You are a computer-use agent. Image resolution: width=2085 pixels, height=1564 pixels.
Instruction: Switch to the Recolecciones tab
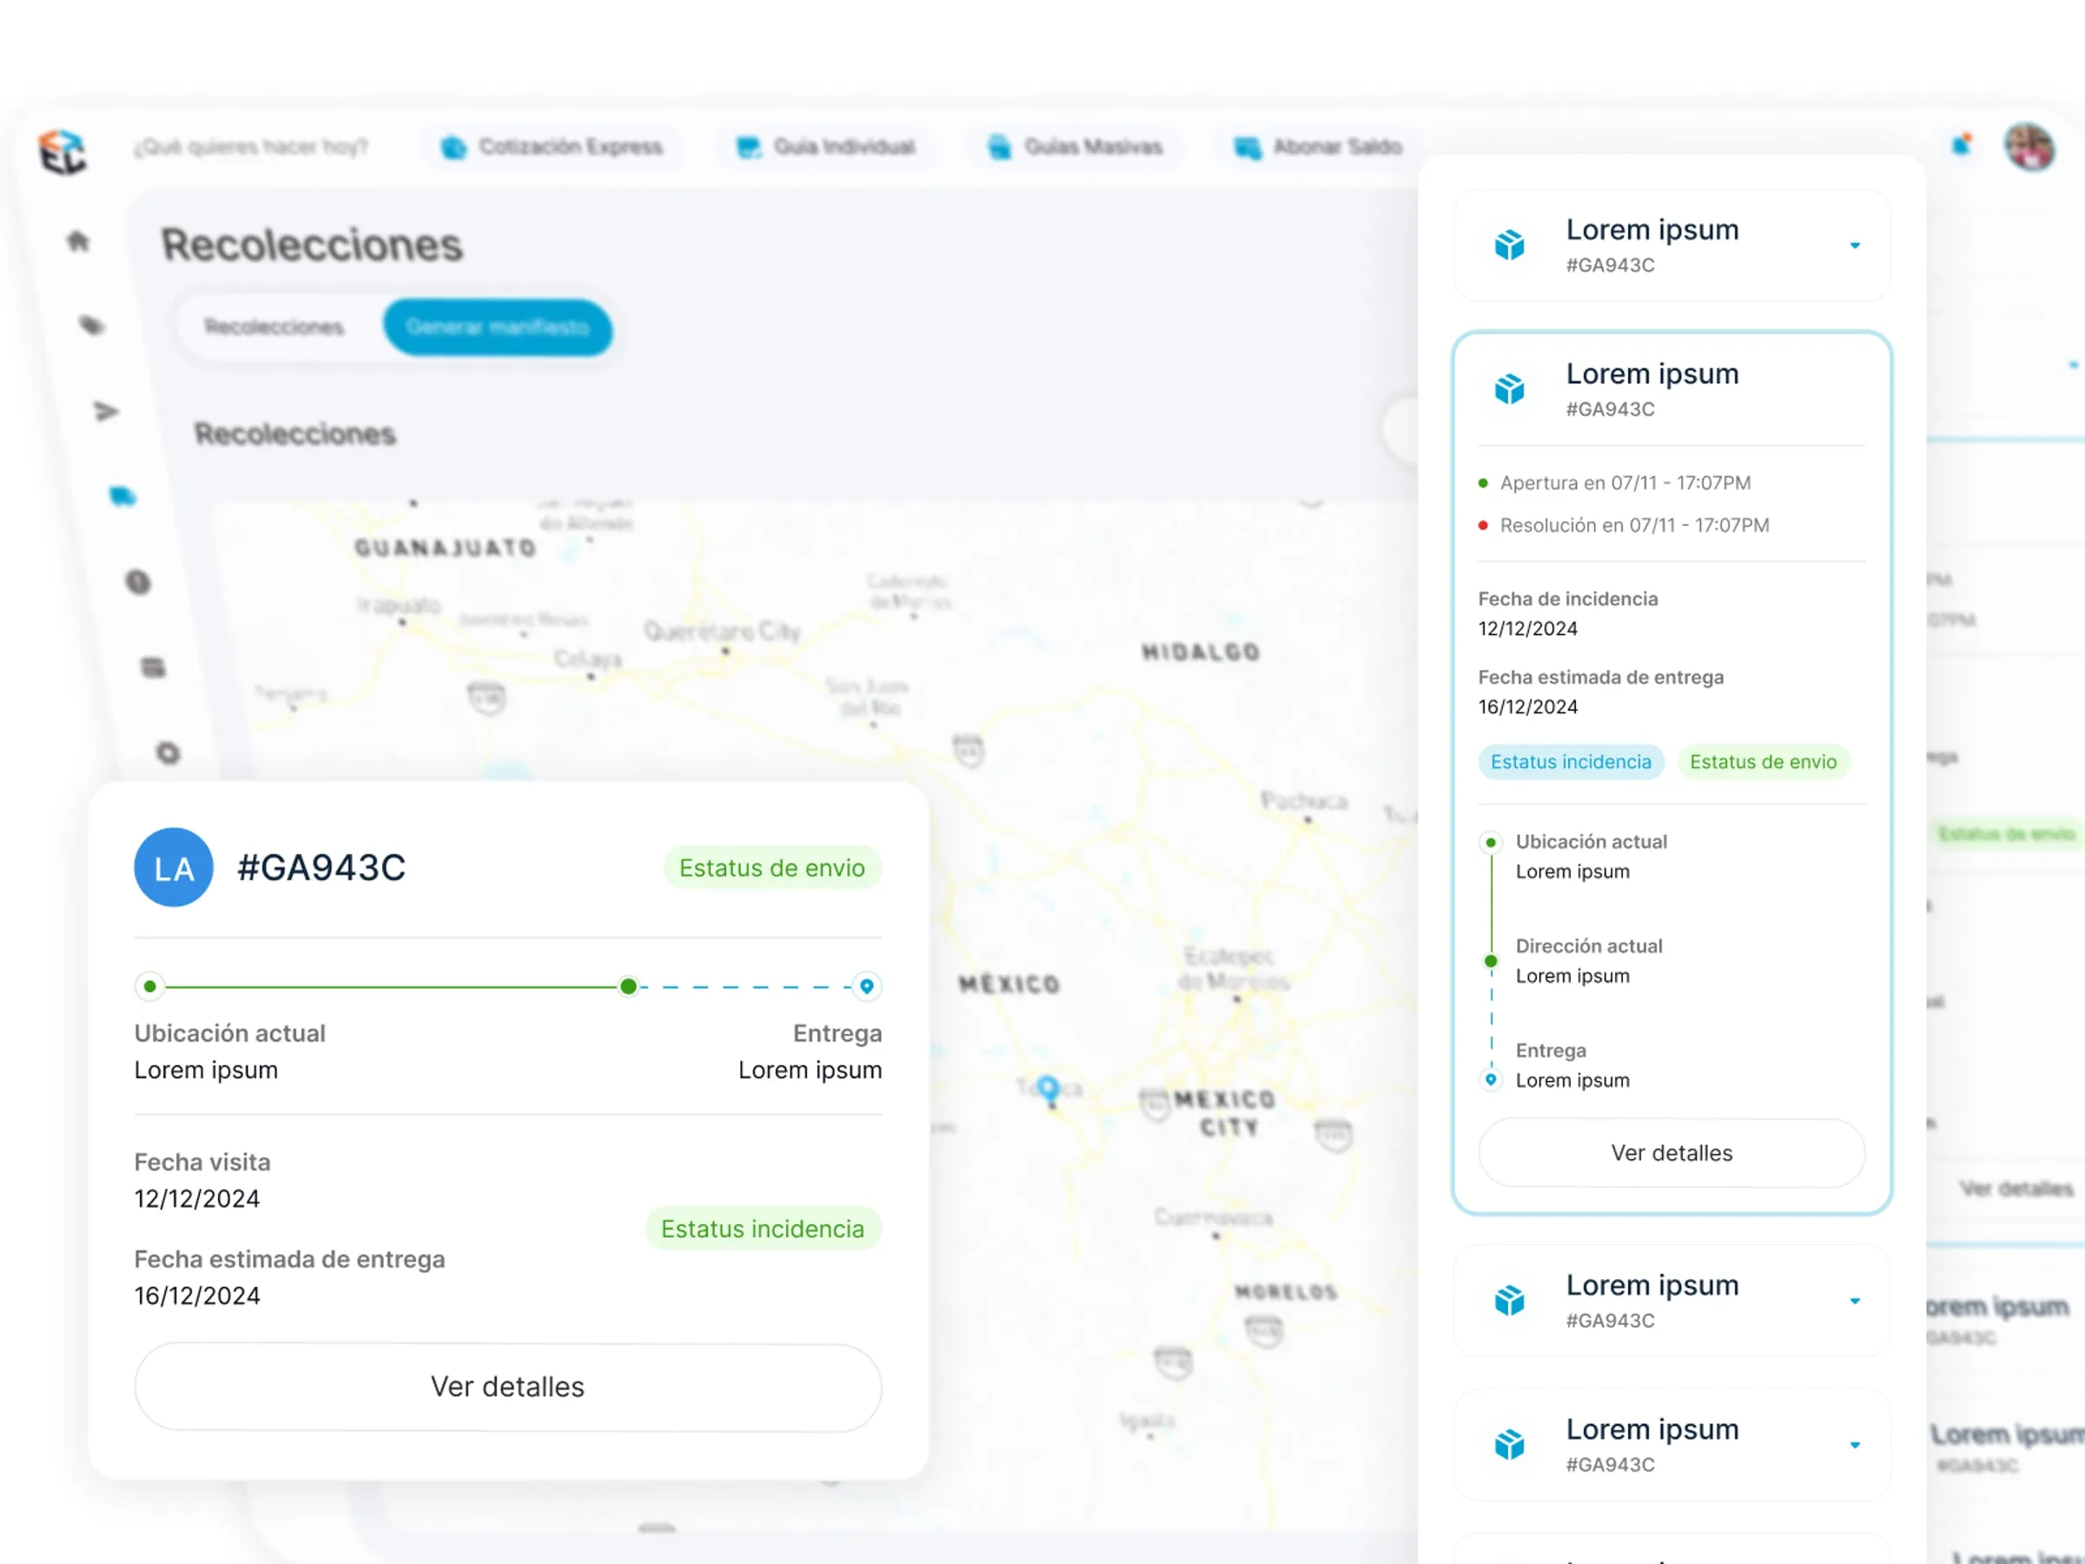click(275, 327)
